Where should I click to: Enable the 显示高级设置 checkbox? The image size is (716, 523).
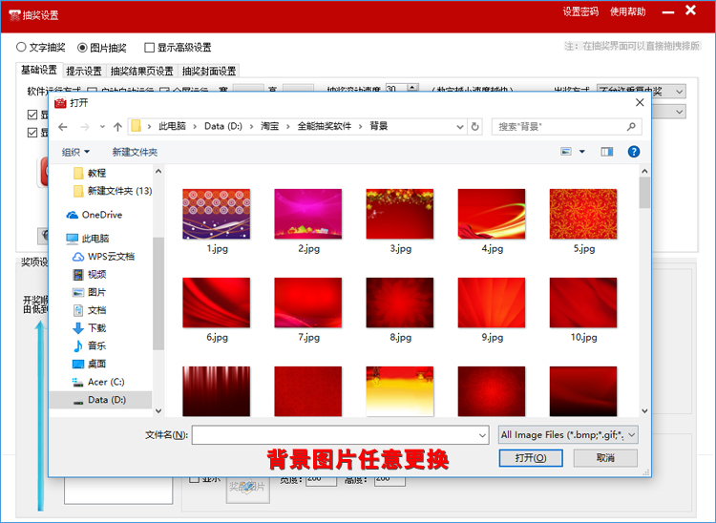(150, 47)
